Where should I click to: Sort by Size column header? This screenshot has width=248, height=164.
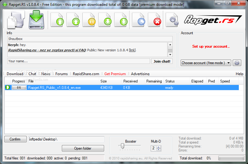coord(111,81)
